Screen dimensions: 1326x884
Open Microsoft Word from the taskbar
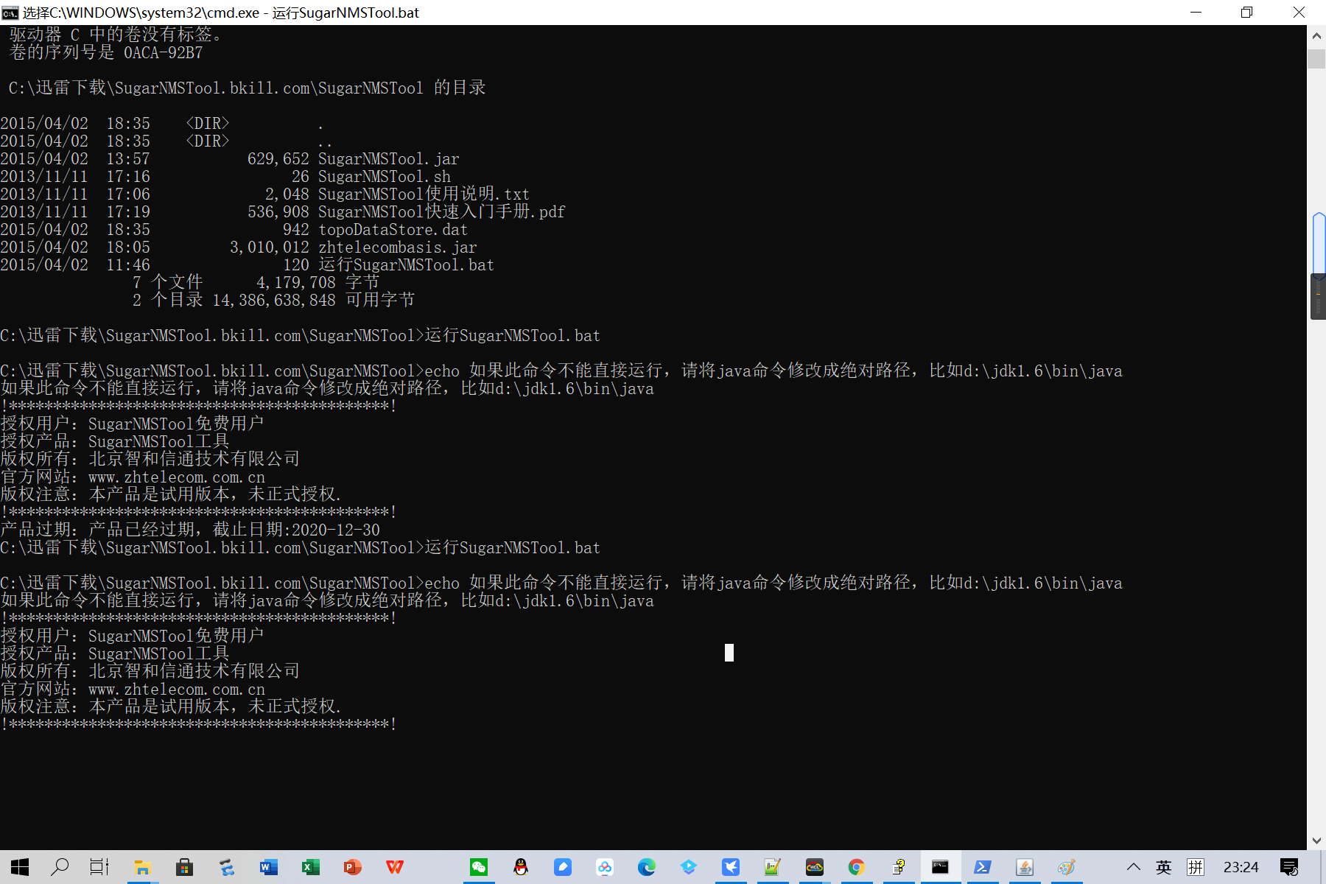(269, 867)
